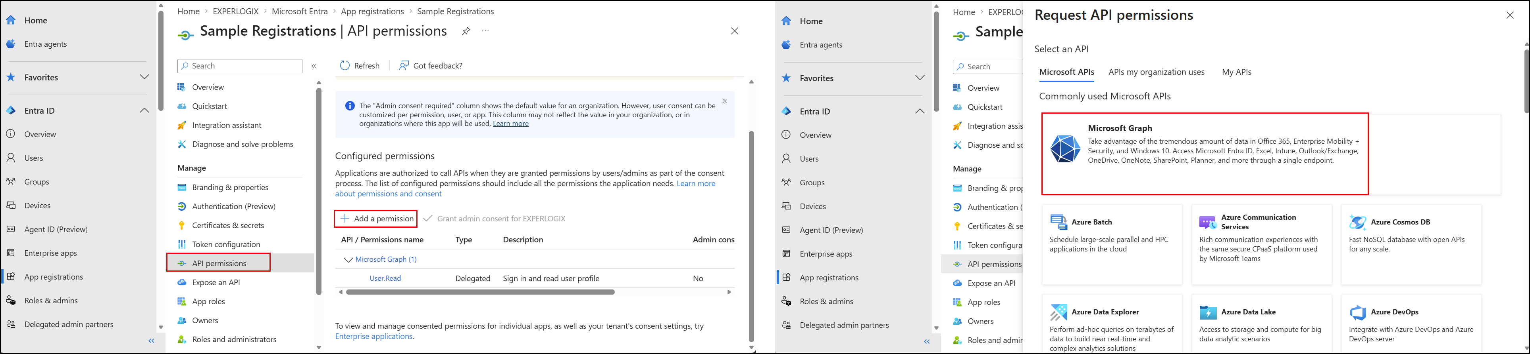Select the Microsoft Graph API card
The width and height of the screenshot is (1530, 354).
(1205, 154)
